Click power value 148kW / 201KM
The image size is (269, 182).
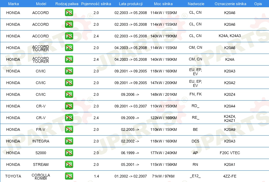(163, 94)
